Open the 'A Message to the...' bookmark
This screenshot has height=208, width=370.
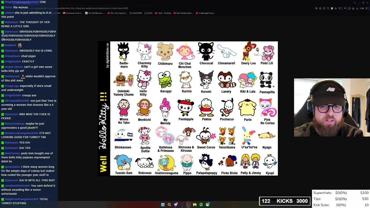205,13
